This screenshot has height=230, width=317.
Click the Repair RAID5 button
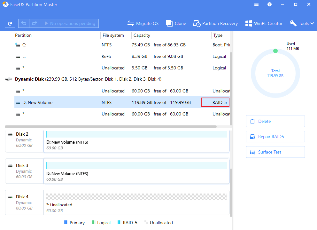tap(275, 137)
